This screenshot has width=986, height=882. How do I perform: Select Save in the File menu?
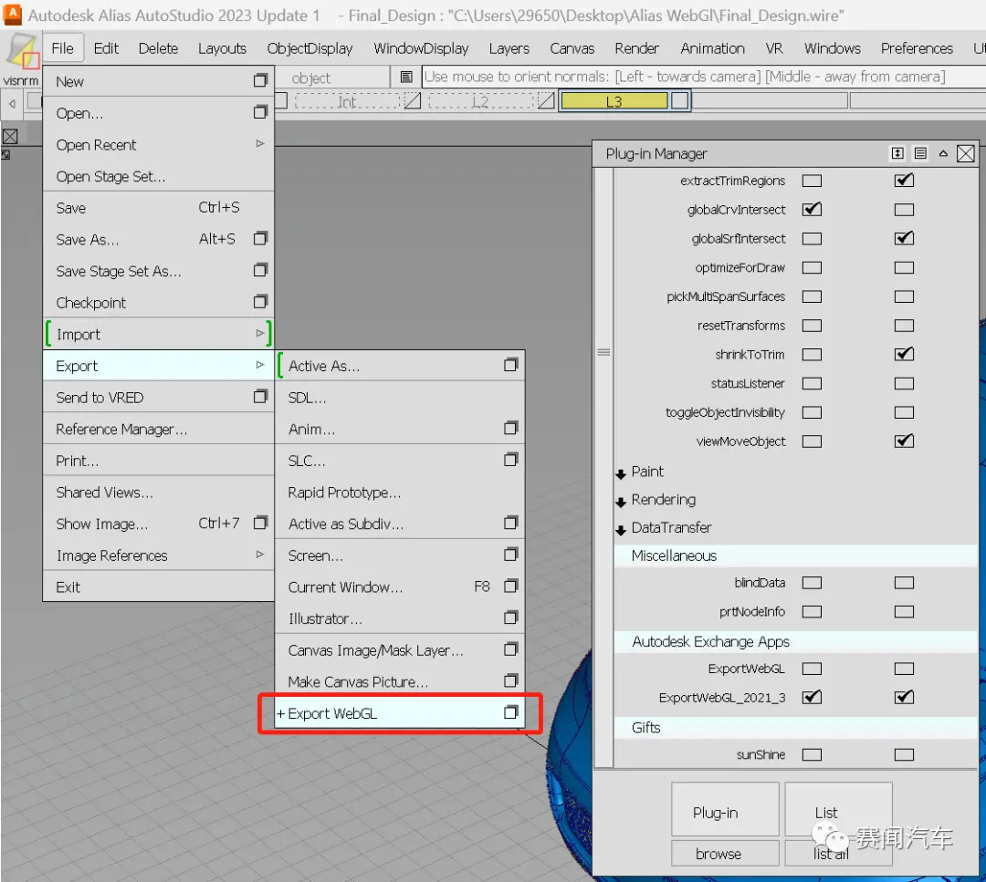[x=159, y=208]
